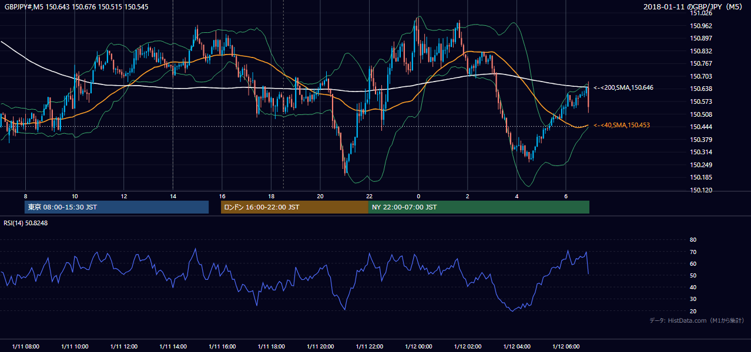The height and width of the screenshot is (352, 751).
Task: Click price axis value 150.379
Action: [701, 140]
